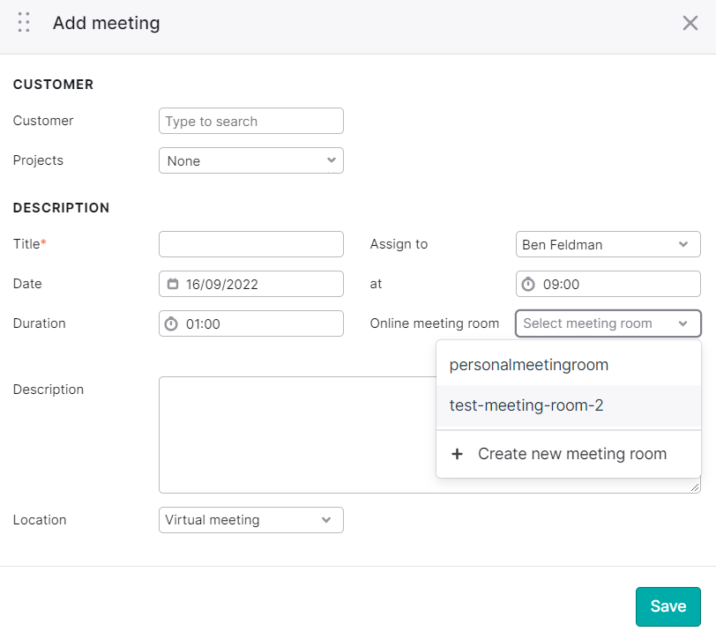Open the Online meeting room selector
The height and width of the screenshot is (639, 716).
point(608,323)
